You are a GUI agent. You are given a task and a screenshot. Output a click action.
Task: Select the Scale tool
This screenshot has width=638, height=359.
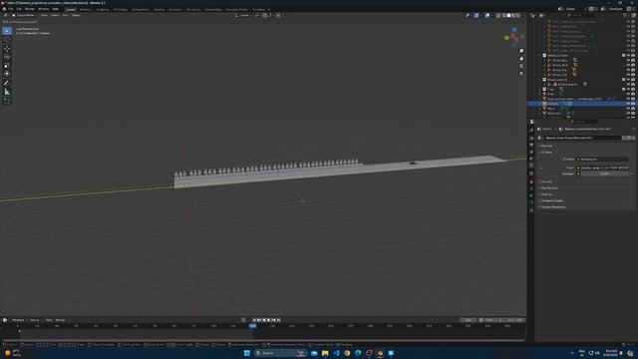tap(7, 66)
